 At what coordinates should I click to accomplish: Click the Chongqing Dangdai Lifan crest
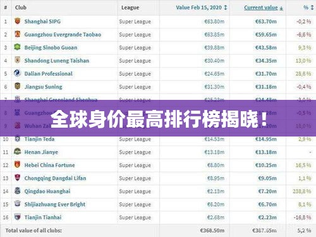(x=18, y=178)
